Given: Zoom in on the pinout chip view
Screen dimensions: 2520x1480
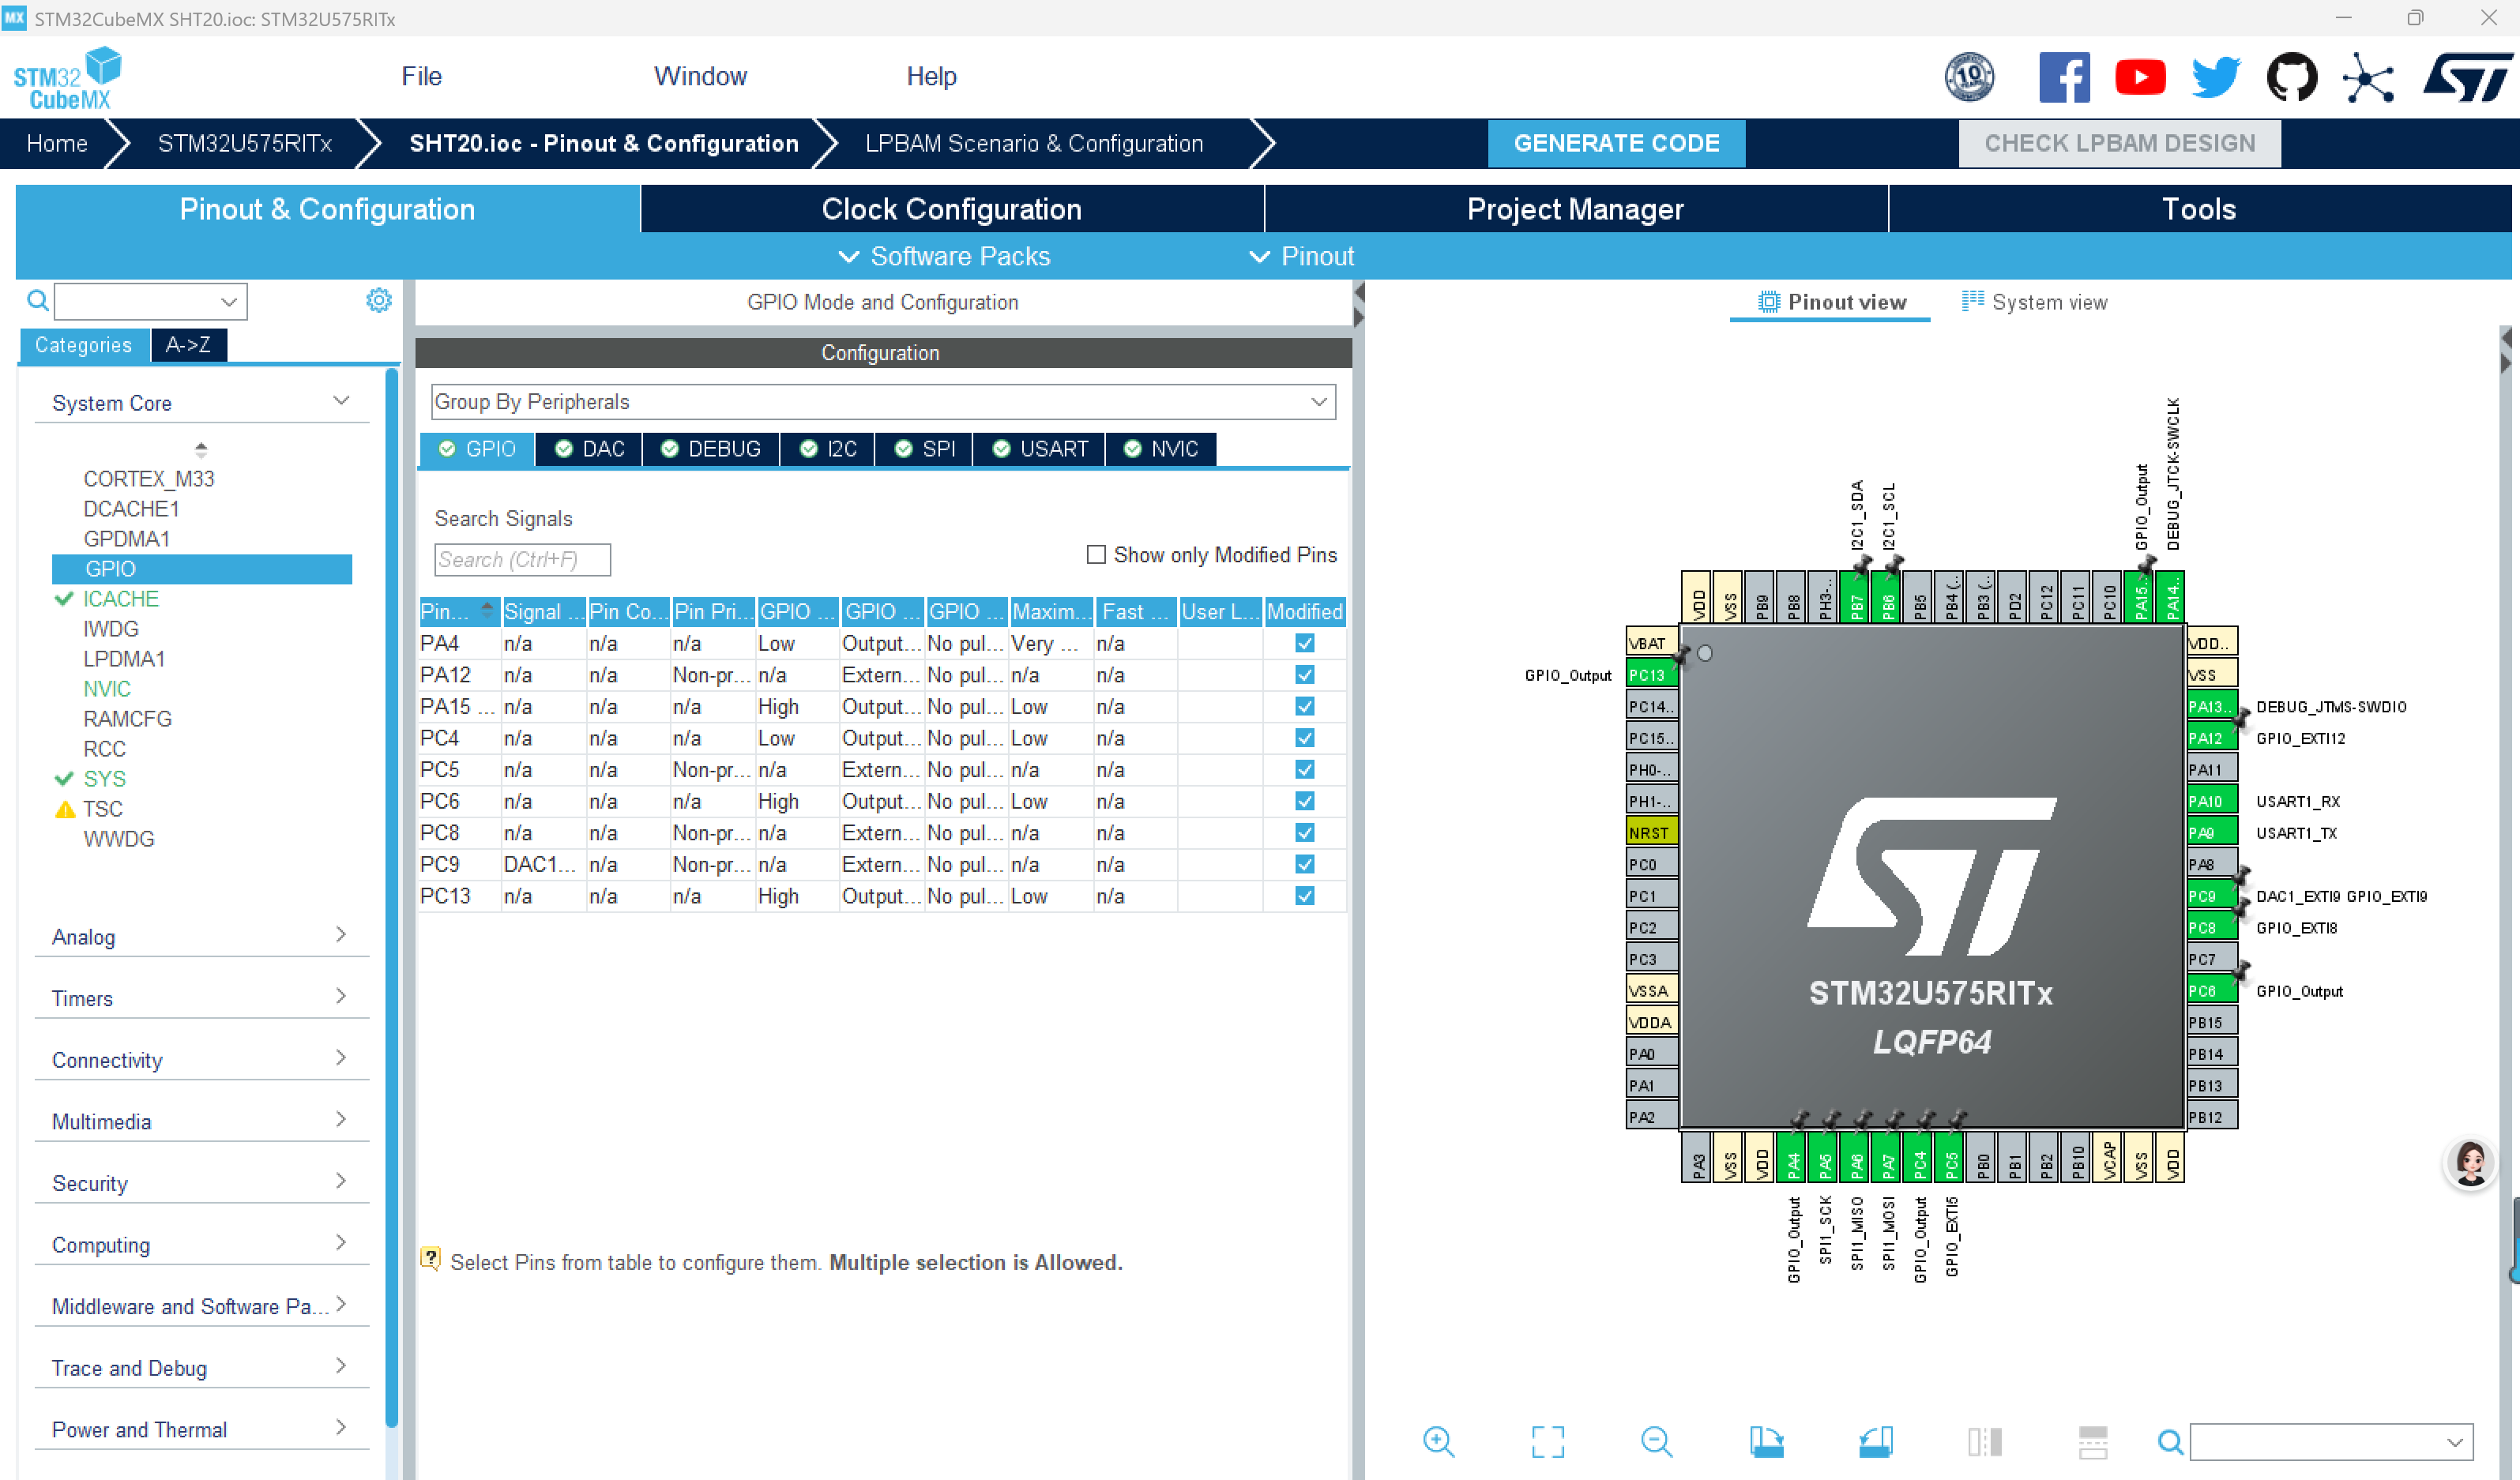Looking at the screenshot, I should click(x=1438, y=1441).
